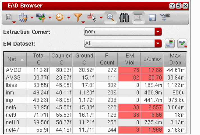The height and width of the screenshot is (135, 200).
Task: Open dropdown arrow under funnel filter icon
Action: (x=83, y=22)
